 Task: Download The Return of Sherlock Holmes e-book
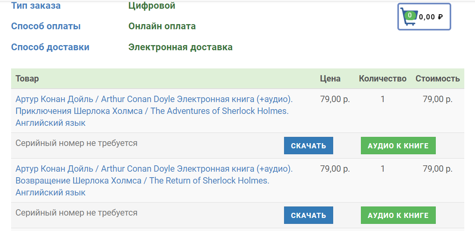coord(308,215)
